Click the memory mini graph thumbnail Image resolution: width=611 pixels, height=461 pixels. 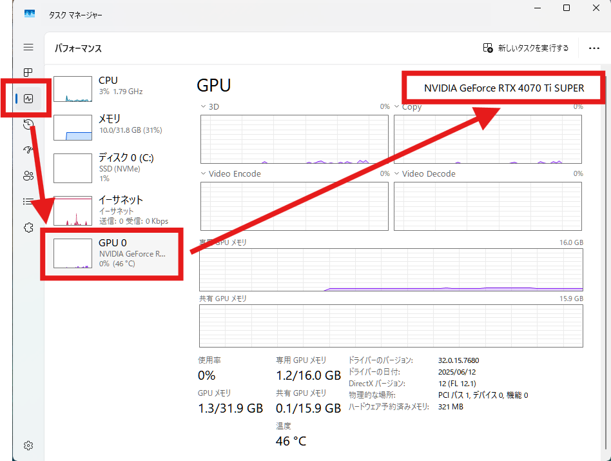point(73,128)
